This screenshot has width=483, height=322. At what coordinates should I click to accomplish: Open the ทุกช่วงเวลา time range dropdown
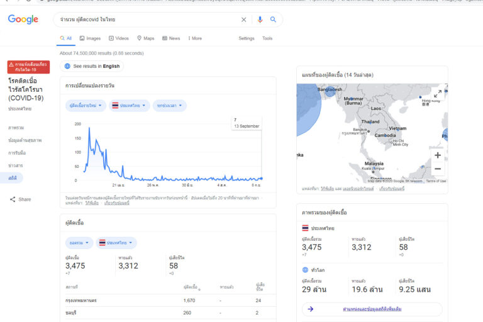(170, 106)
